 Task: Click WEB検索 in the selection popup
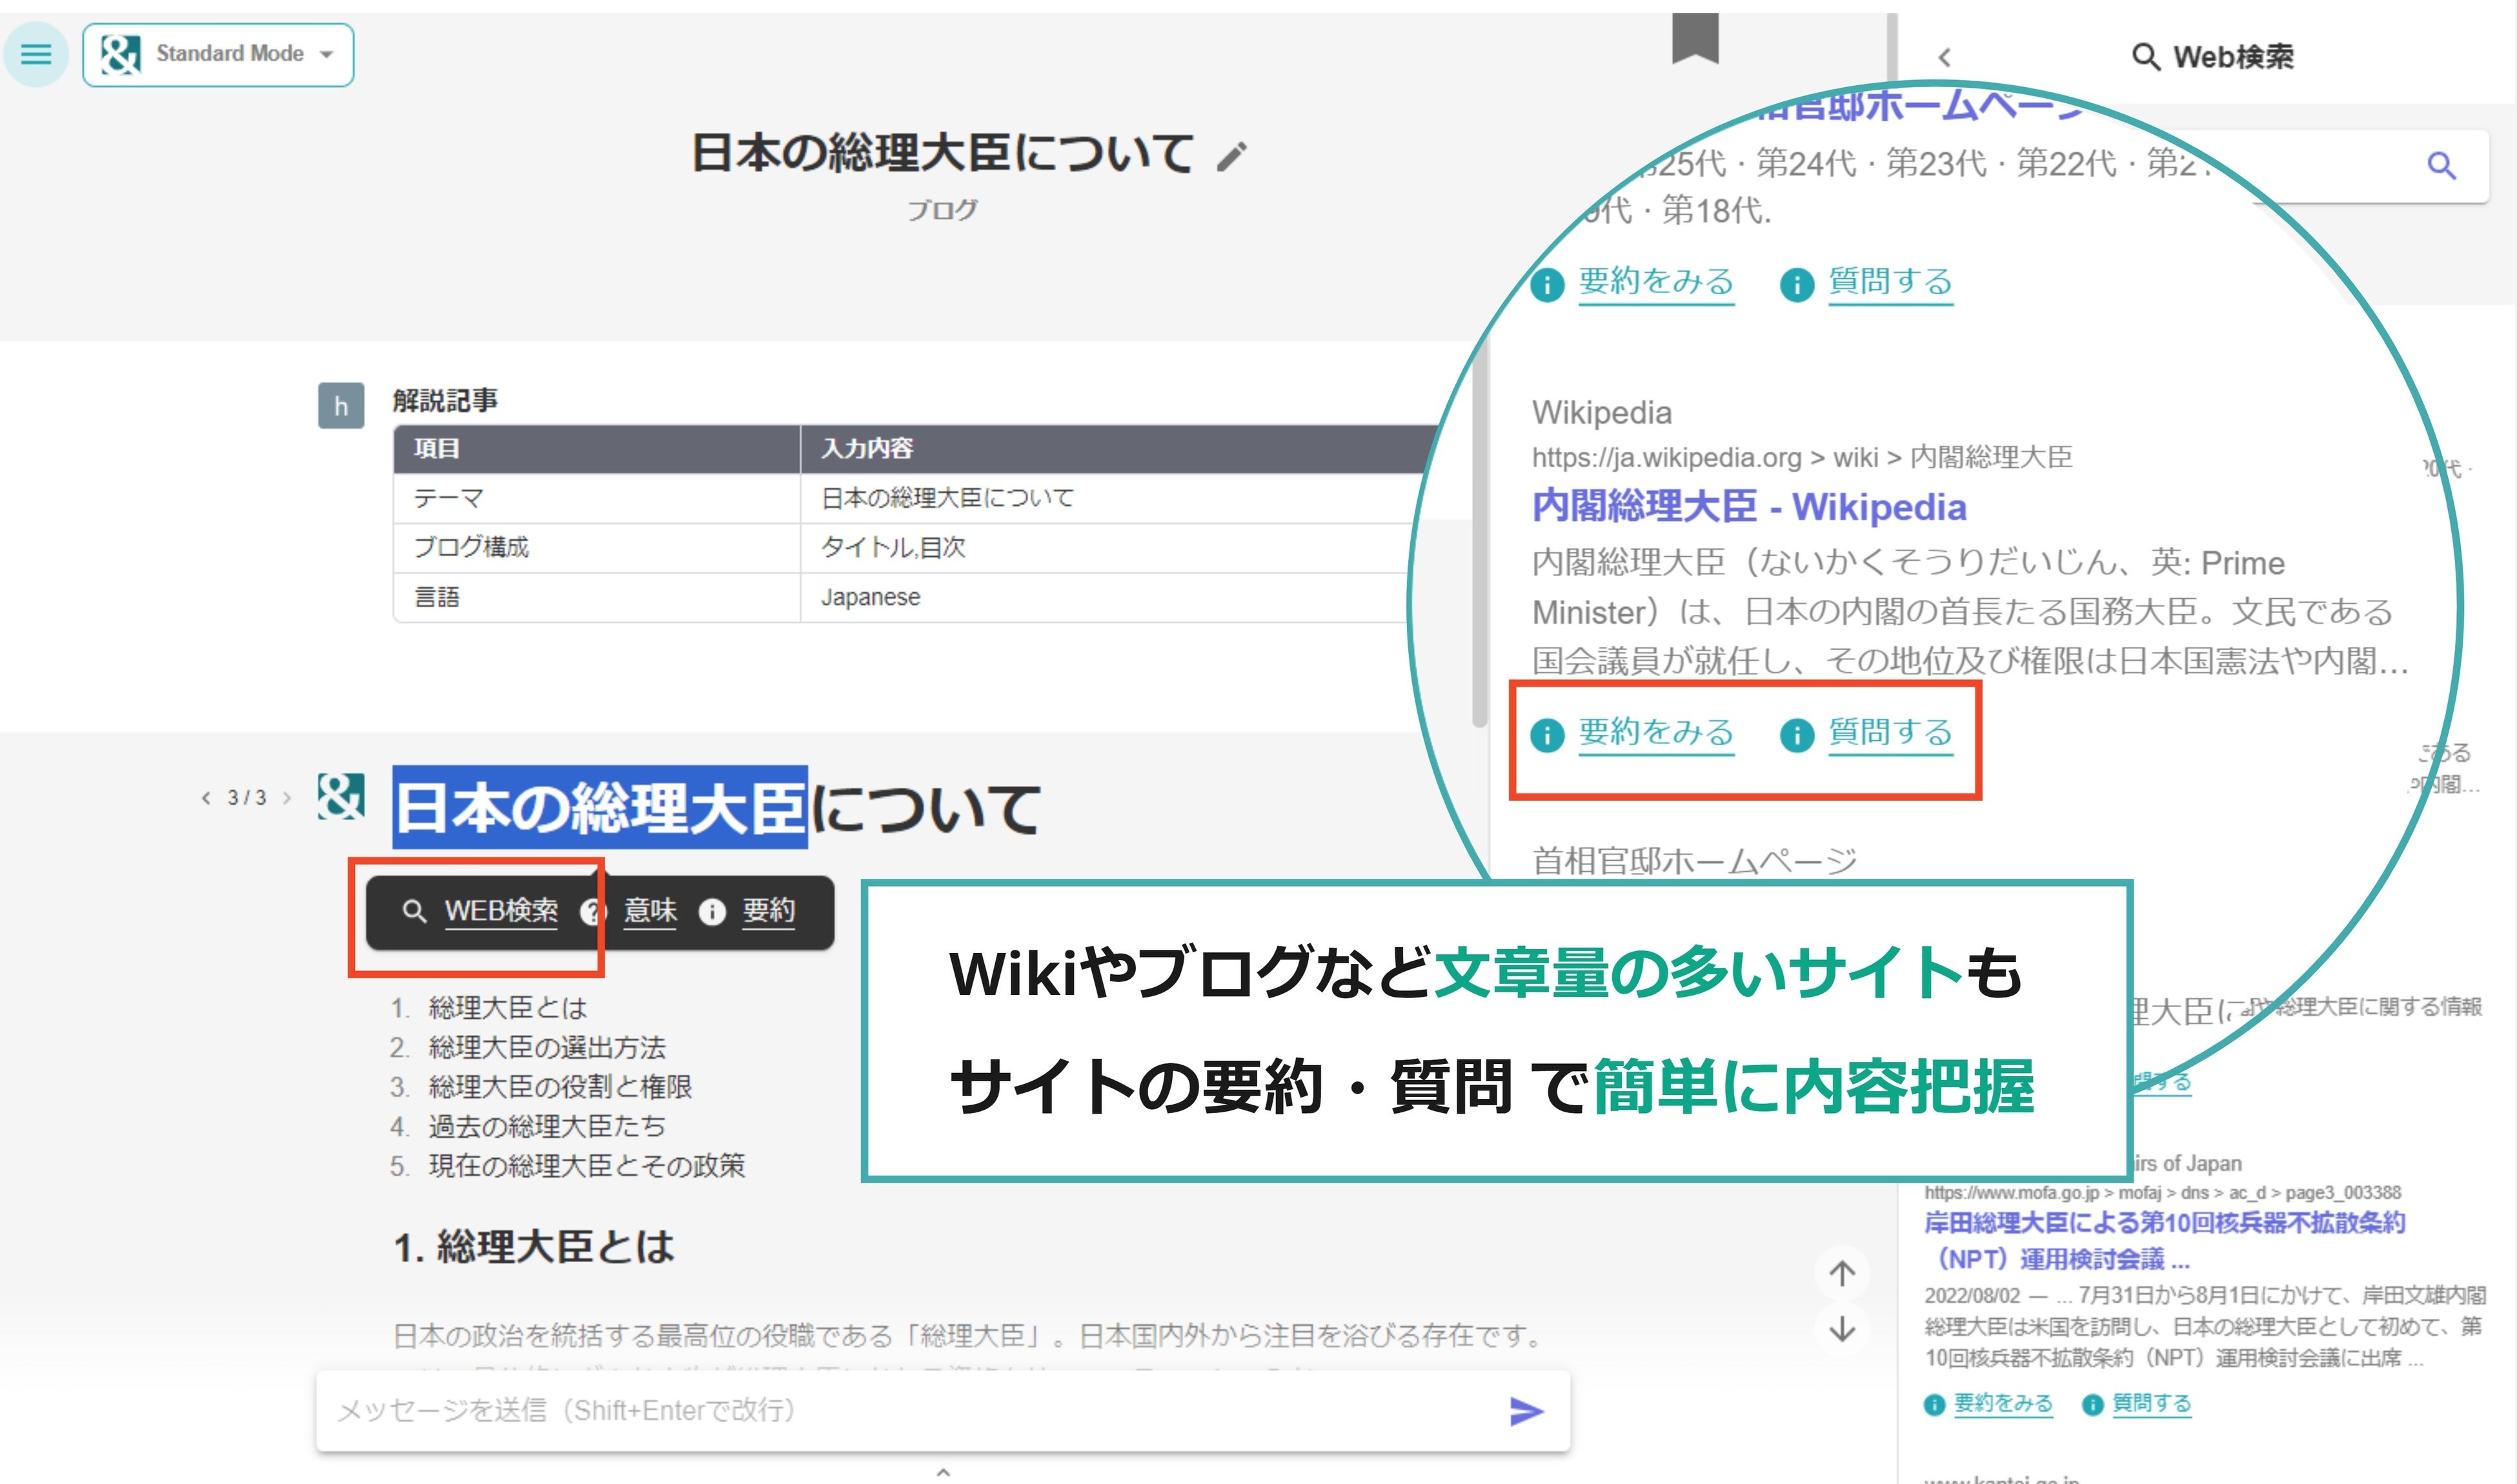pyautogui.click(x=500, y=911)
